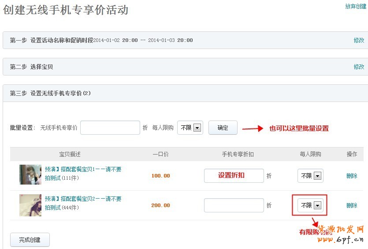Open the batch 每人限购 dropdown
The width and height of the screenshot is (368, 249).
[190, 128]
